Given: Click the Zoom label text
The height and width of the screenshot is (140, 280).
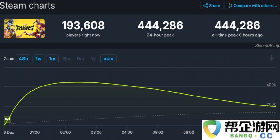Looking at the screenshot, I should tap(9, 59).
